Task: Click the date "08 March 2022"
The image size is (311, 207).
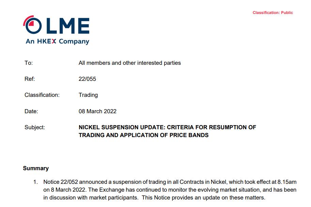Action: [97, 111]
